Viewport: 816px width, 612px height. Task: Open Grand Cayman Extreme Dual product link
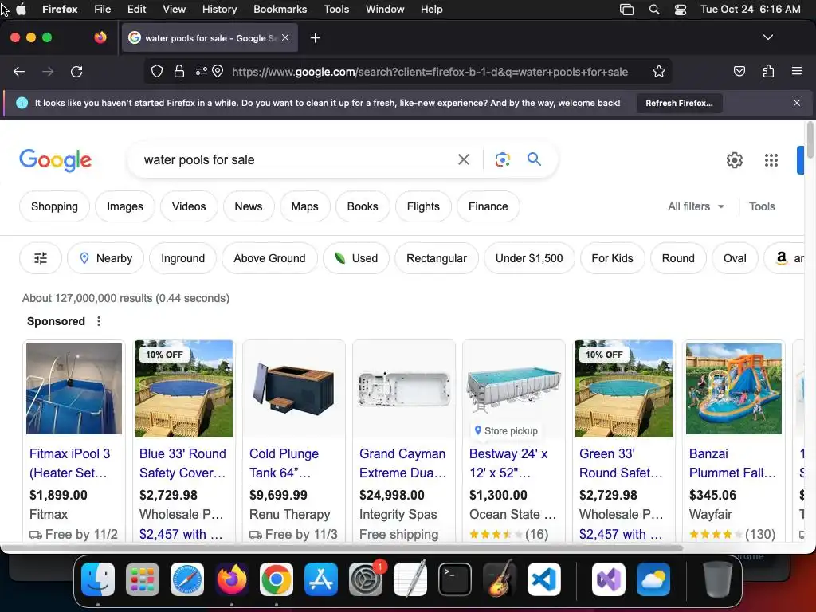[x=402, y=463]
